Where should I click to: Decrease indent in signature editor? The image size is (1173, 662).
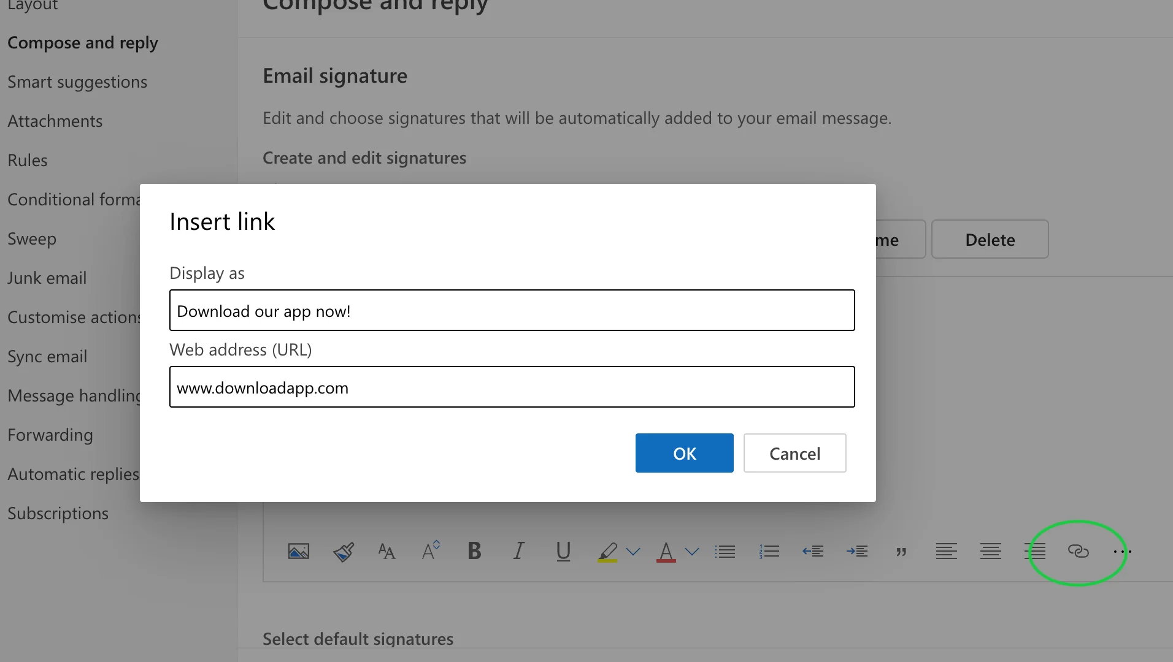point(813,552)
